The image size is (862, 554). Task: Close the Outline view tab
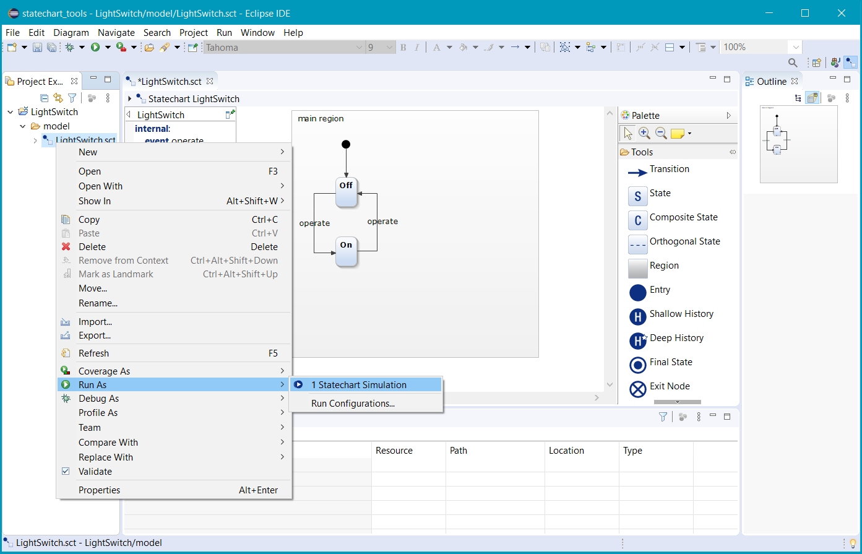[x=795, y=81]
